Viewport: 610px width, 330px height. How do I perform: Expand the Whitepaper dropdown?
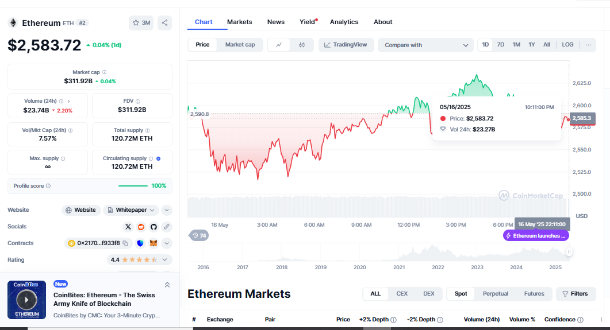167,210
